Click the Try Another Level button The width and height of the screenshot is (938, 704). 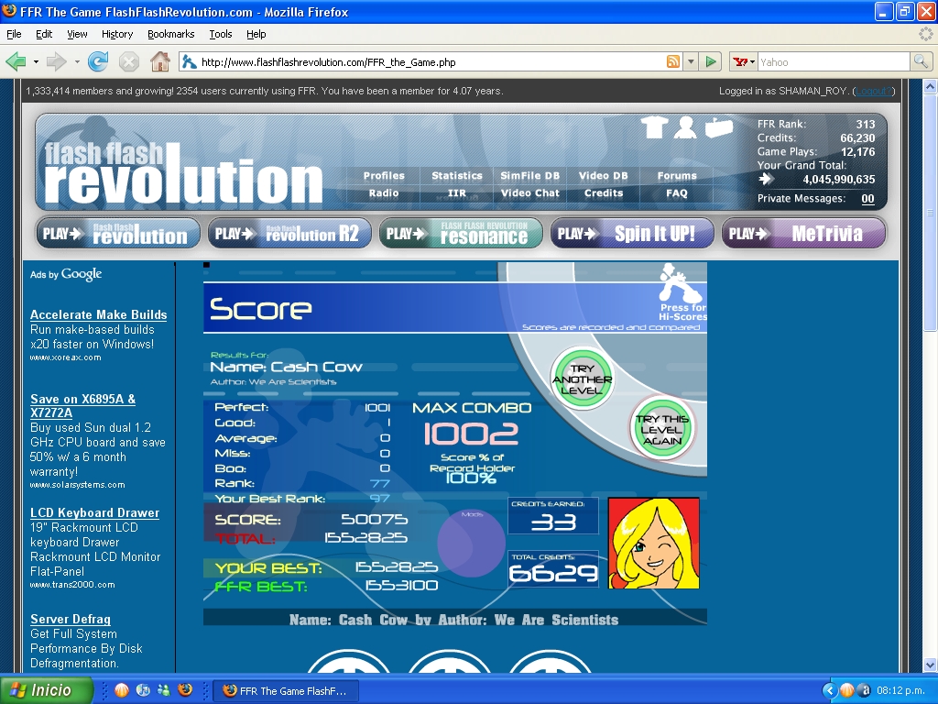point(582,379)
